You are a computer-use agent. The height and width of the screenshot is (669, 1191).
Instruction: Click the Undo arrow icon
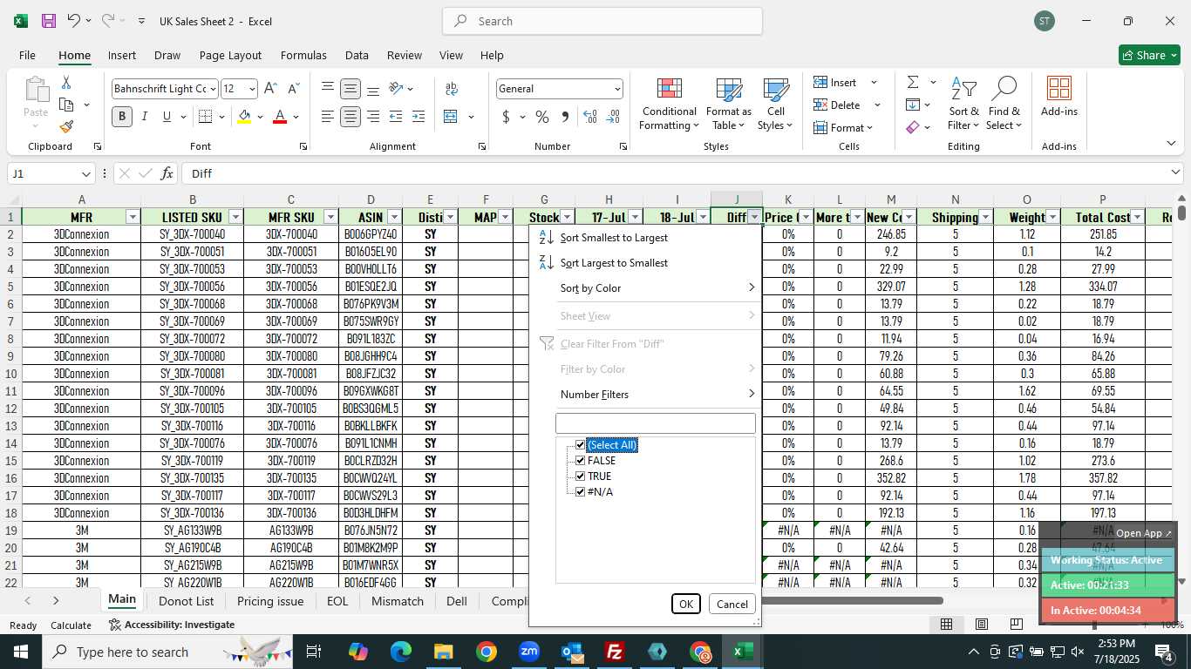pyautogui.click(x=73, y=21)
